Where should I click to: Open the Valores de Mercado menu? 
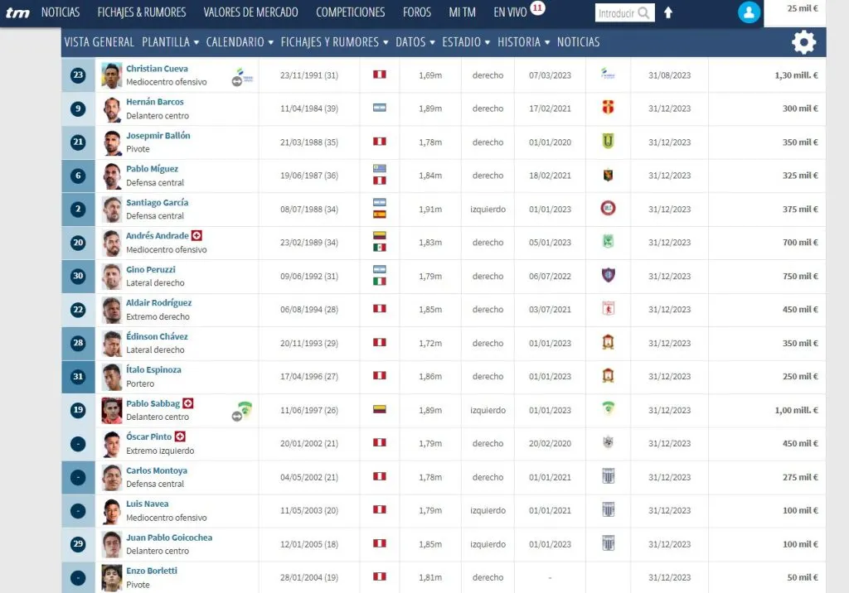(251, 12)
